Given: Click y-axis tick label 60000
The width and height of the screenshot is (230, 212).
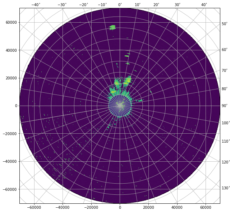Looking at the screenshot, I should tap(11, 22).
